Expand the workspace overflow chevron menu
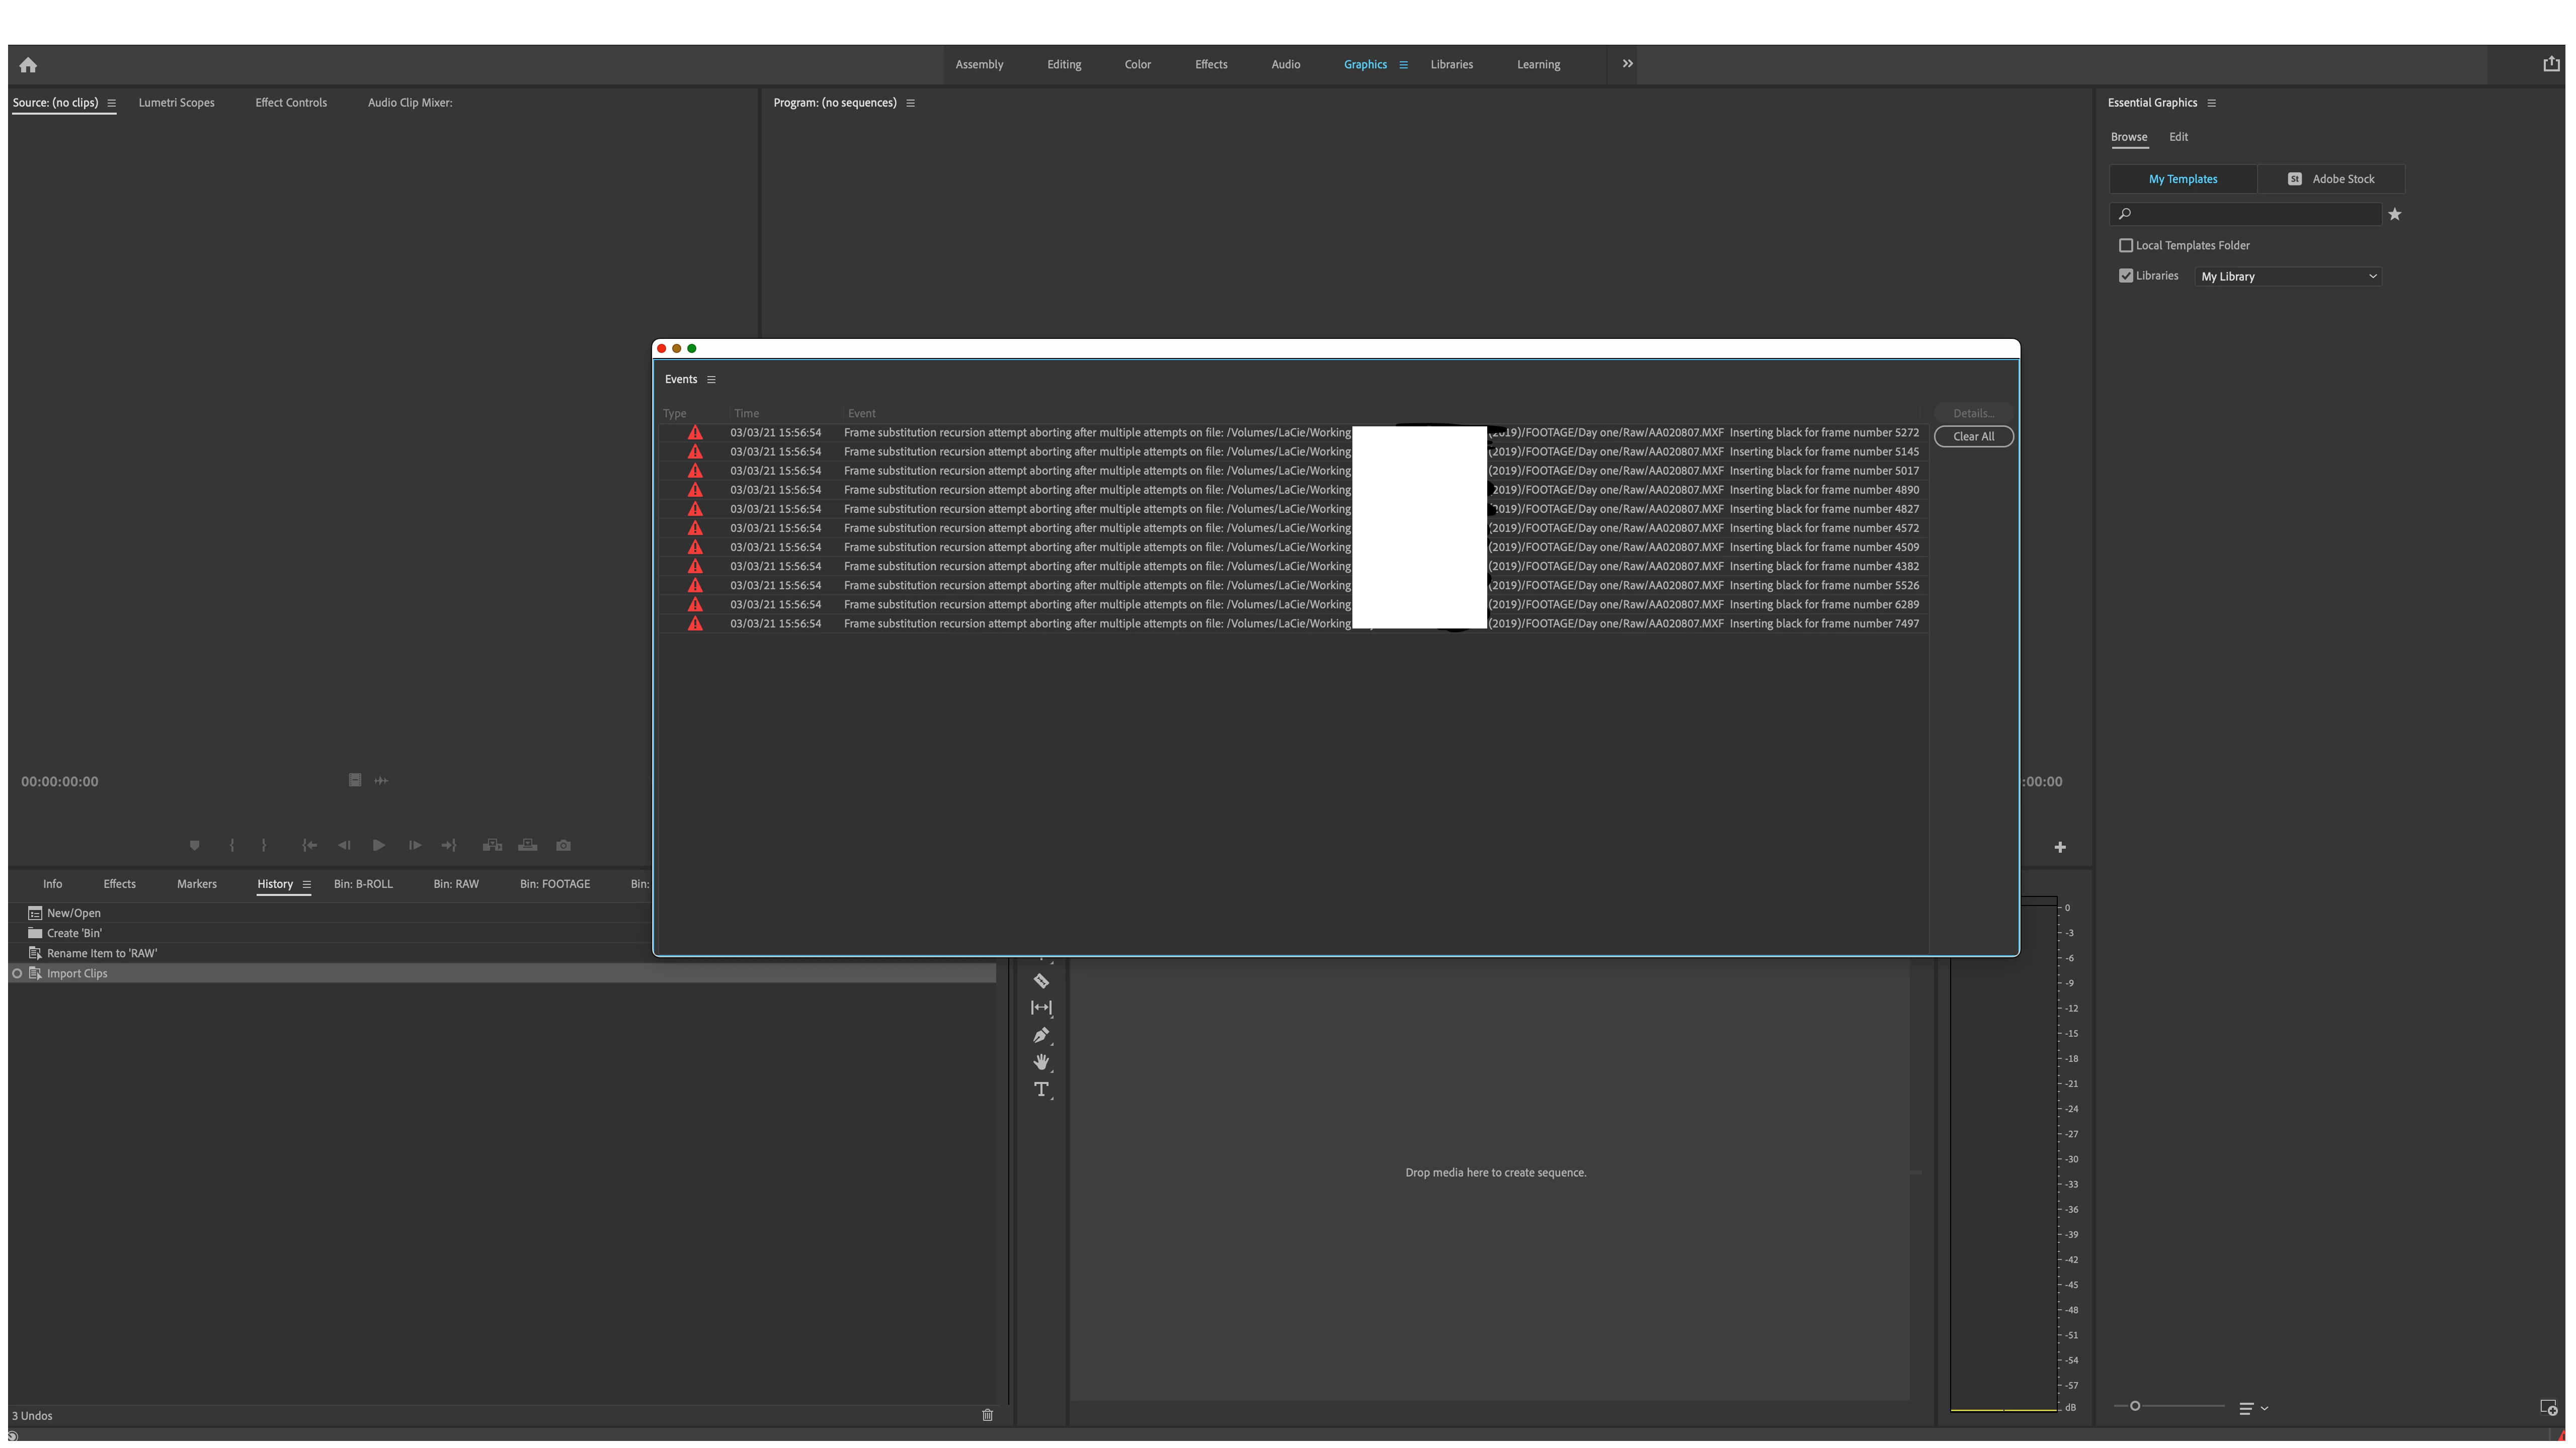2576x1448 pixels. click(x=1627, y=64)
